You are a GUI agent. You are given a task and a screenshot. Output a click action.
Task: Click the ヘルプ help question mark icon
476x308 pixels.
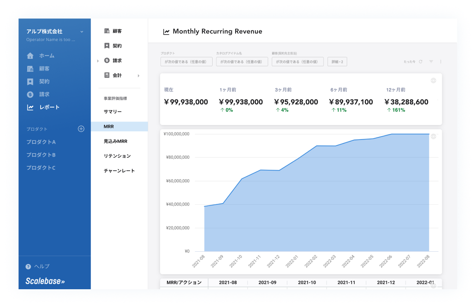pyautogui.click(x=28, y=267)
